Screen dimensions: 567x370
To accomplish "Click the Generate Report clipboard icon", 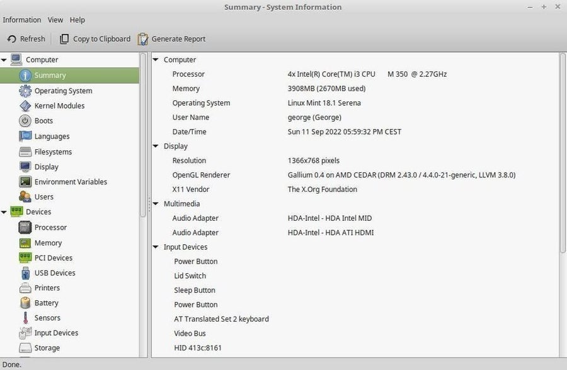I will pos(143,38).
